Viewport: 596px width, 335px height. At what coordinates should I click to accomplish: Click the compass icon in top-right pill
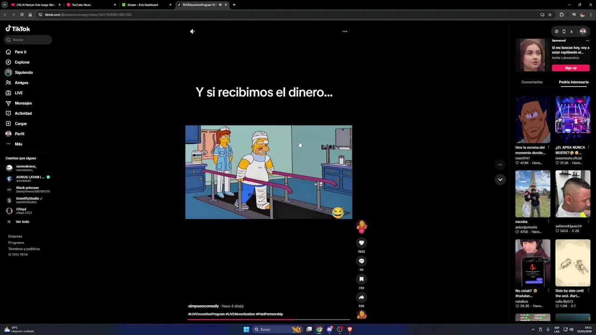[556, 32]
